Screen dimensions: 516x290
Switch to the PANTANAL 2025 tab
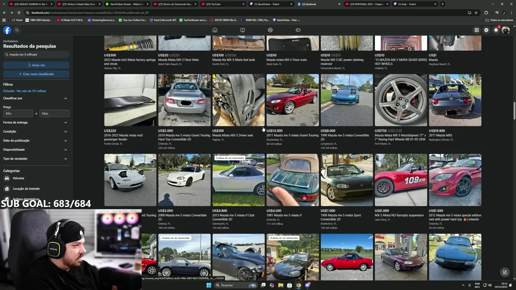pos(367,4)
